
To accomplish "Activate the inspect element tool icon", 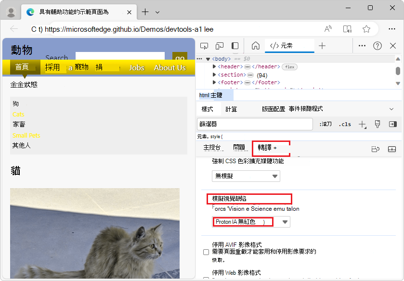I will (204, 46).
